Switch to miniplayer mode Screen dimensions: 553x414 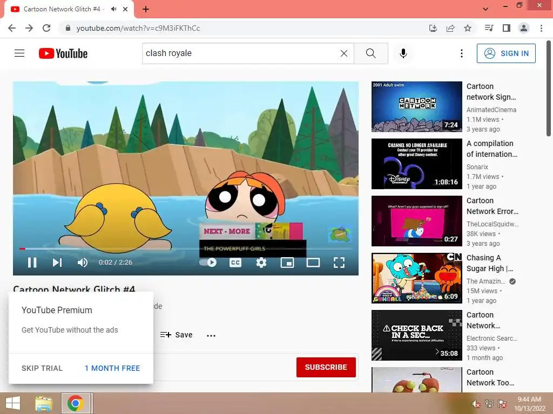[287, 263]
